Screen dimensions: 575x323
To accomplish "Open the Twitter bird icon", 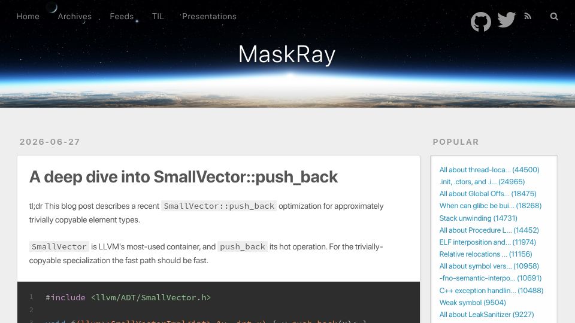I will (x=507, y=19).
